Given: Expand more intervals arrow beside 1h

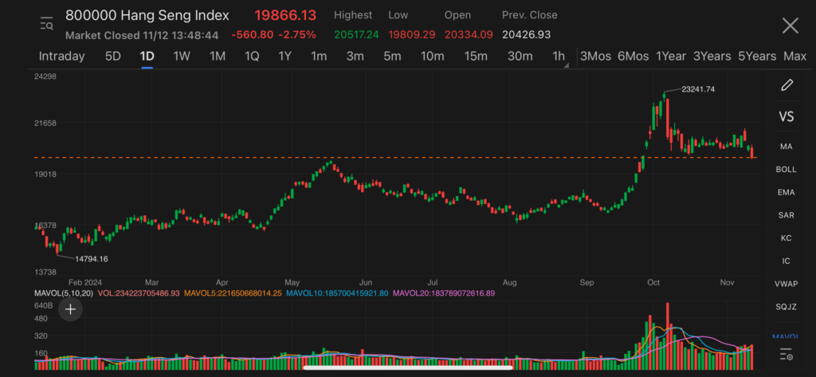Looking at the screenshot, I should coord(567,65).
